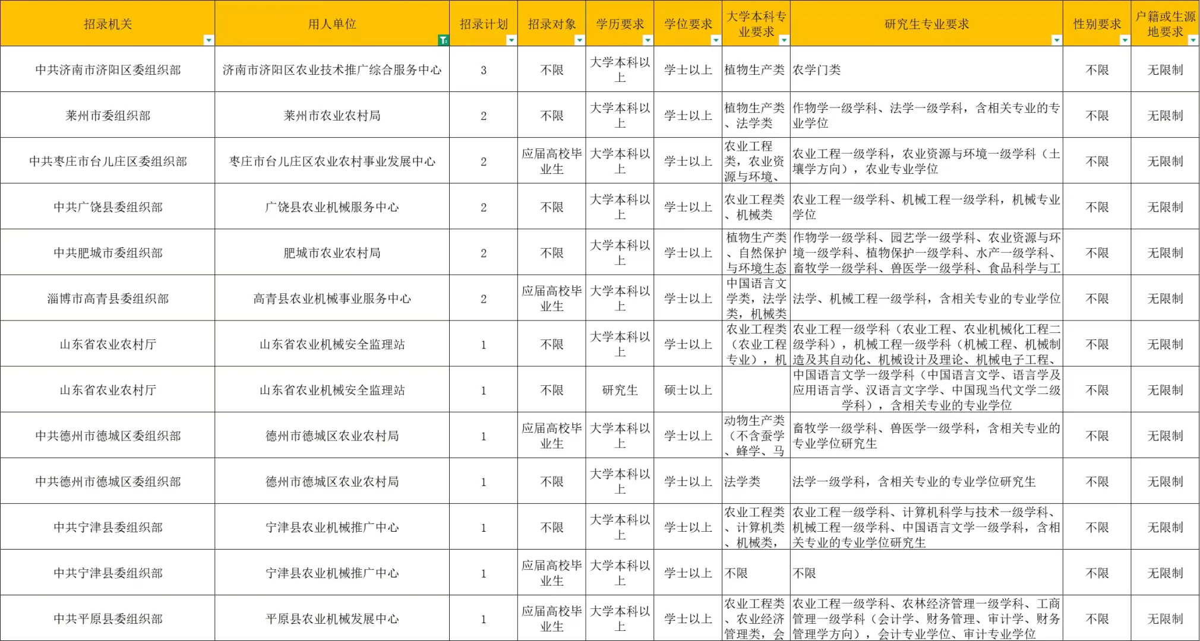The height and width of the screenshot is (641, 1200).
Task: Open the 学位要求 column filter dropdown
Action: click(716, 40)
